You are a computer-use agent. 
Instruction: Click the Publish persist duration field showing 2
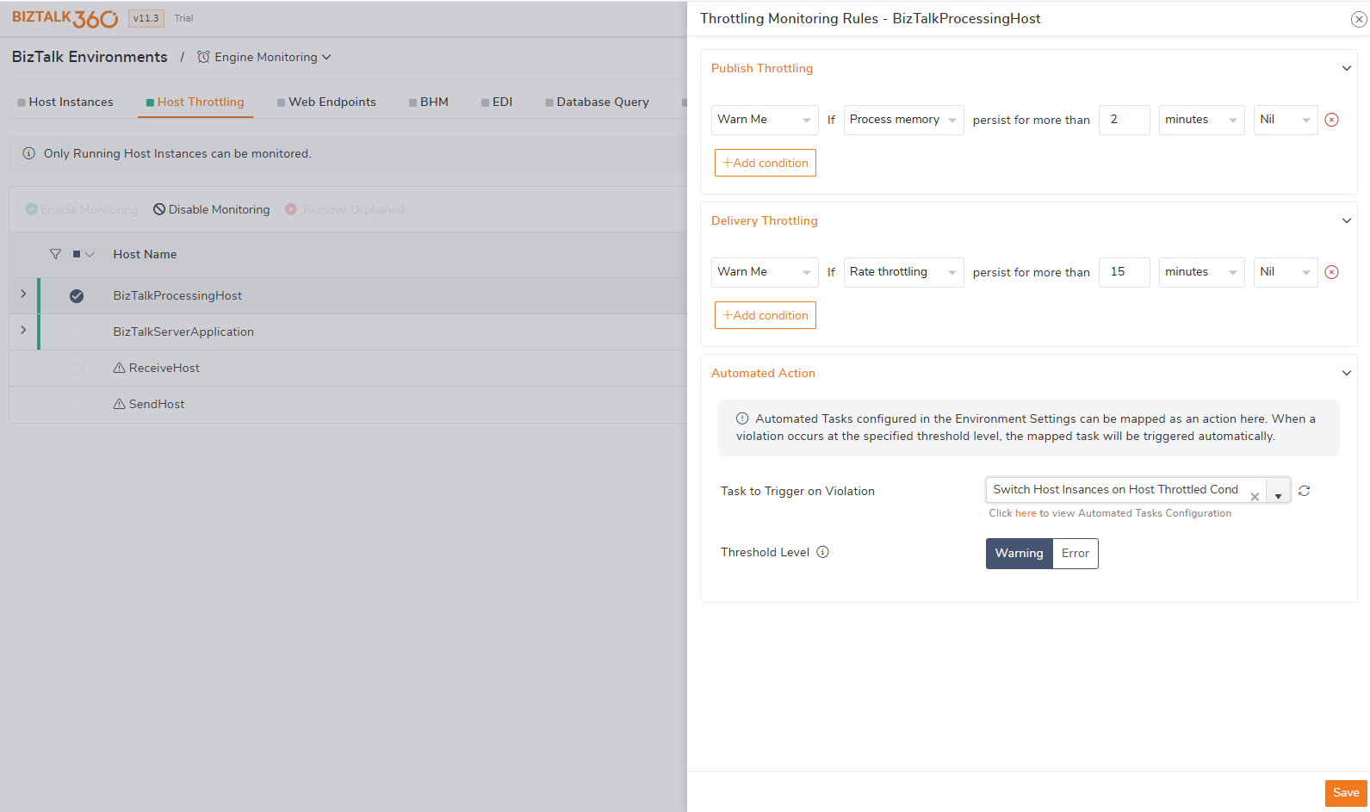1124,120
